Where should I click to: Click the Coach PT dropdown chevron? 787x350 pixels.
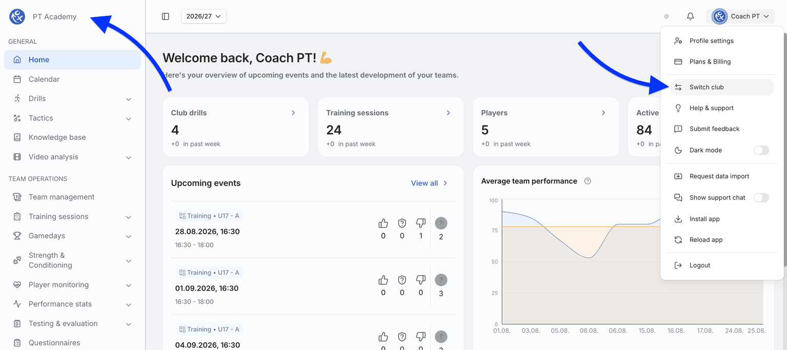[x=766, y=16]
